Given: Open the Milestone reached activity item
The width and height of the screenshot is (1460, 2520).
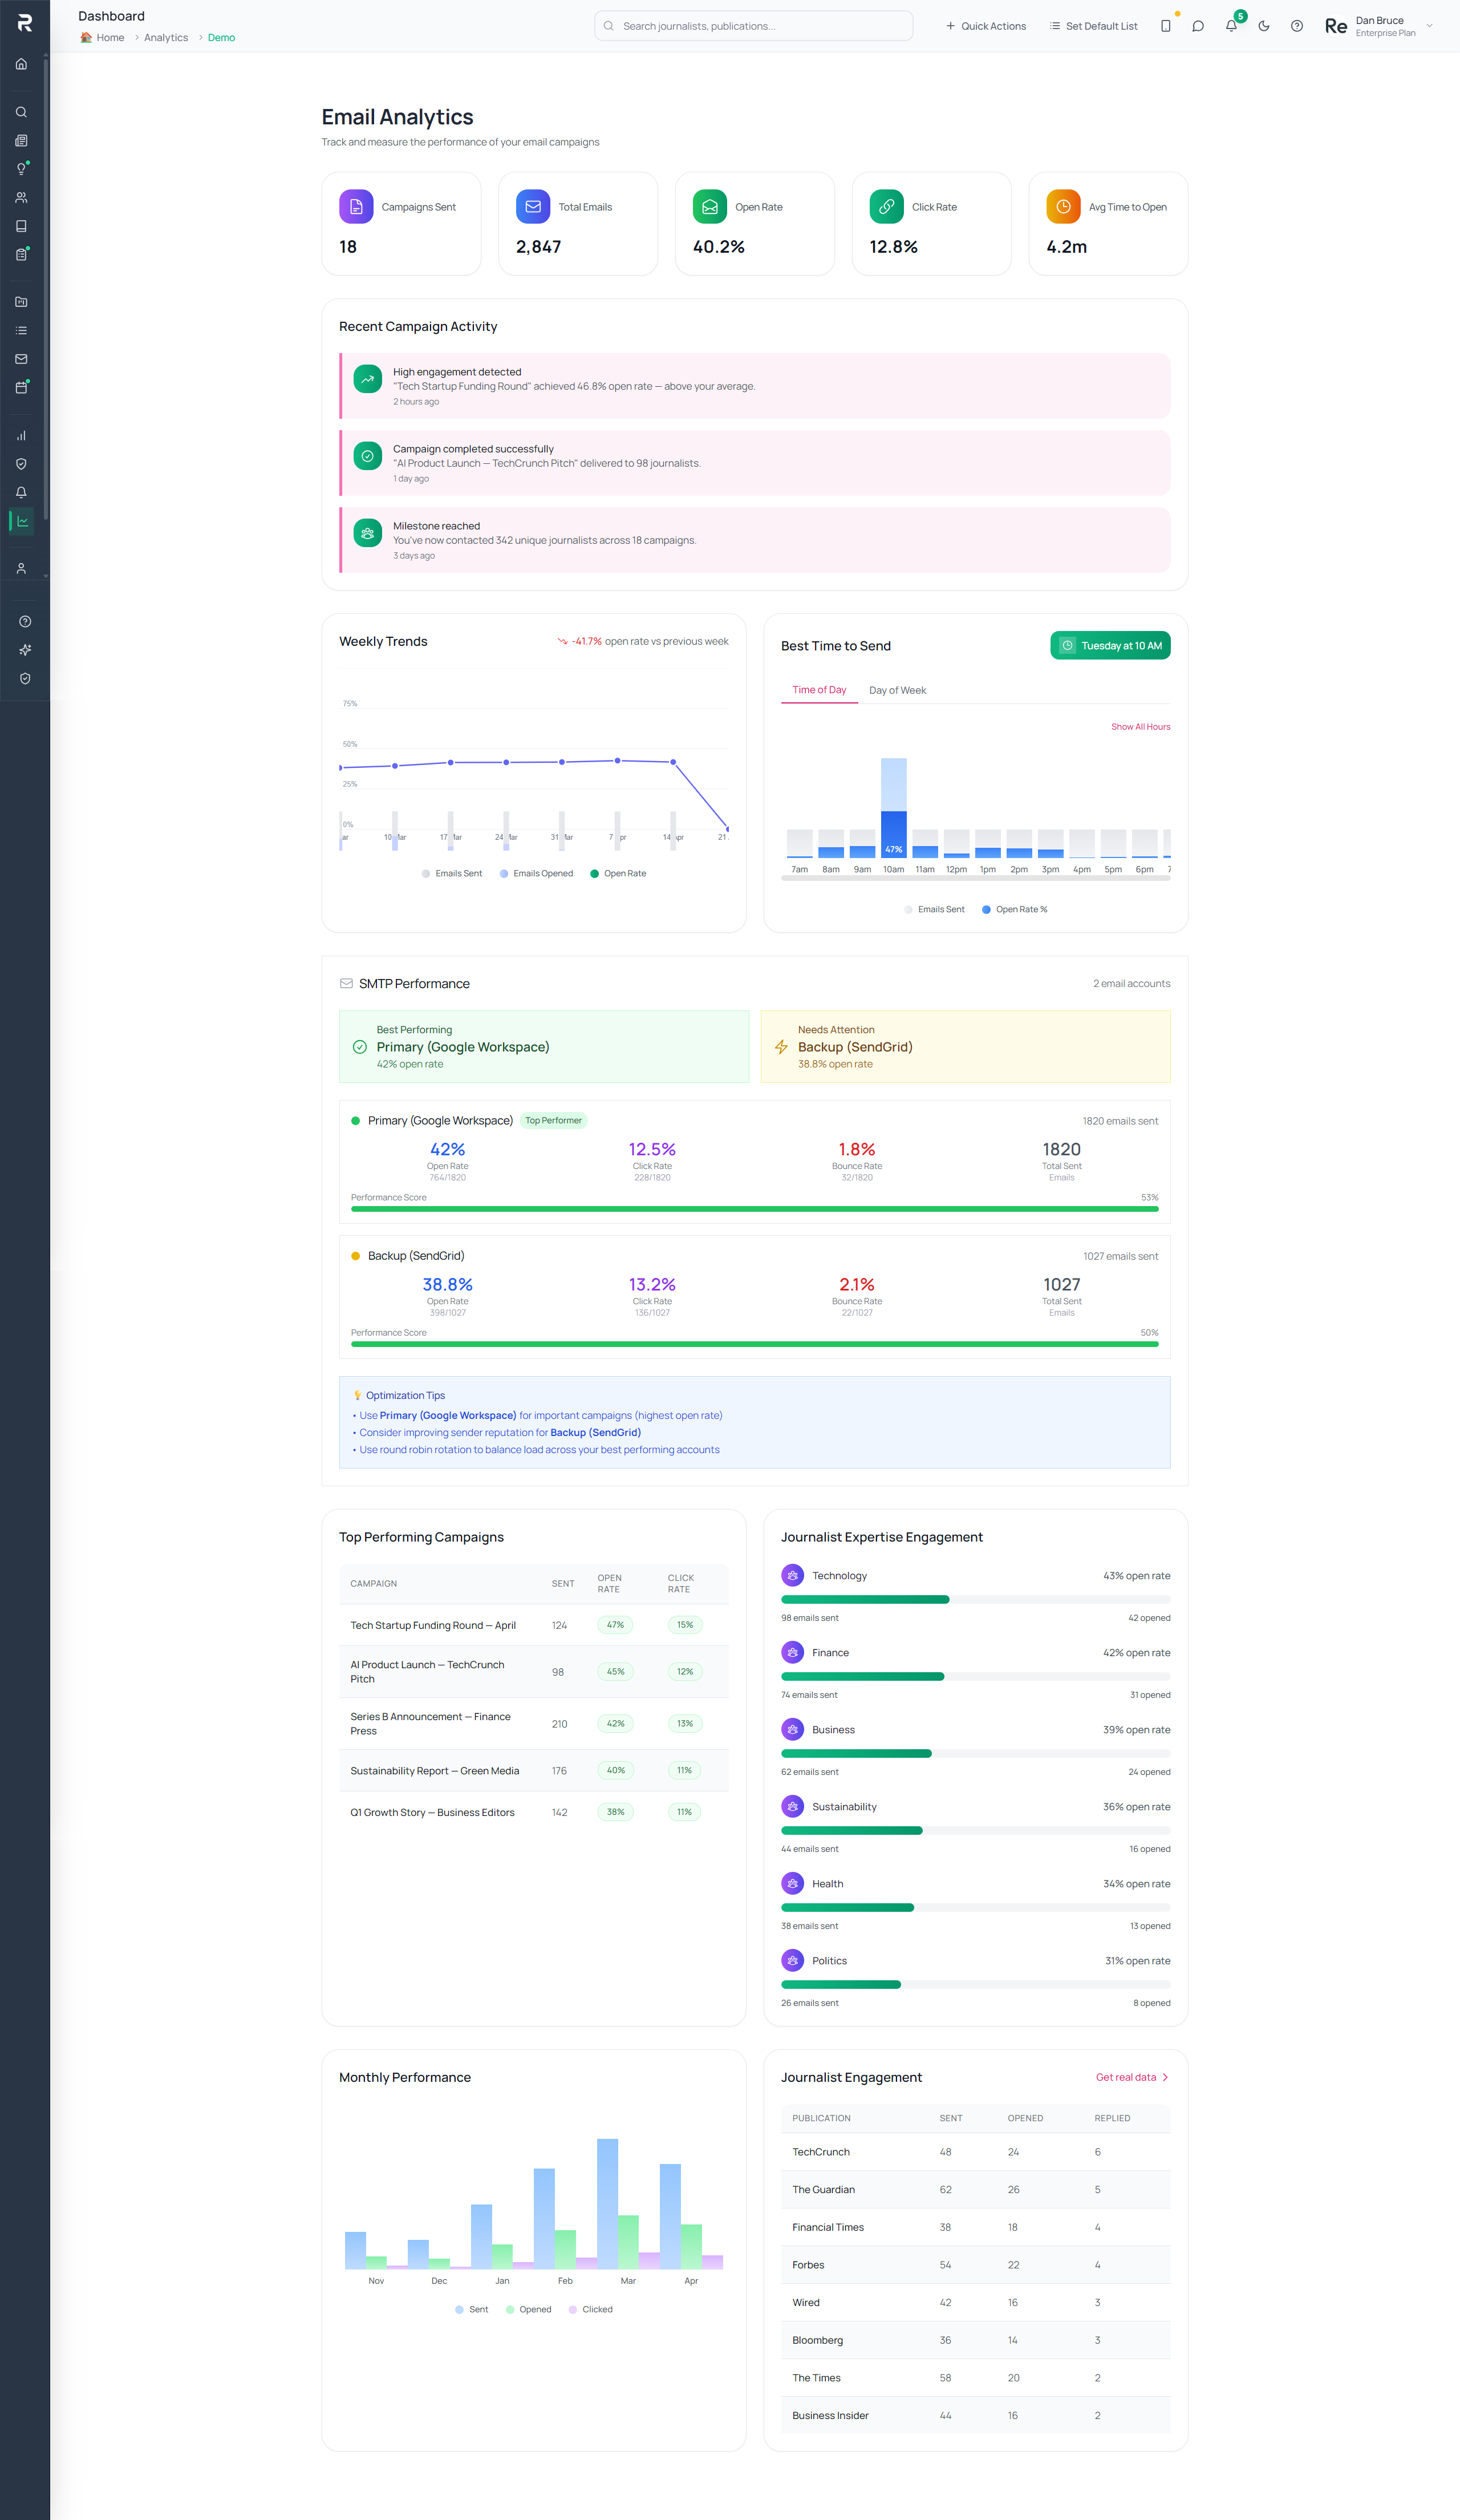Looking at the screenshot, I should click(755, 540).
